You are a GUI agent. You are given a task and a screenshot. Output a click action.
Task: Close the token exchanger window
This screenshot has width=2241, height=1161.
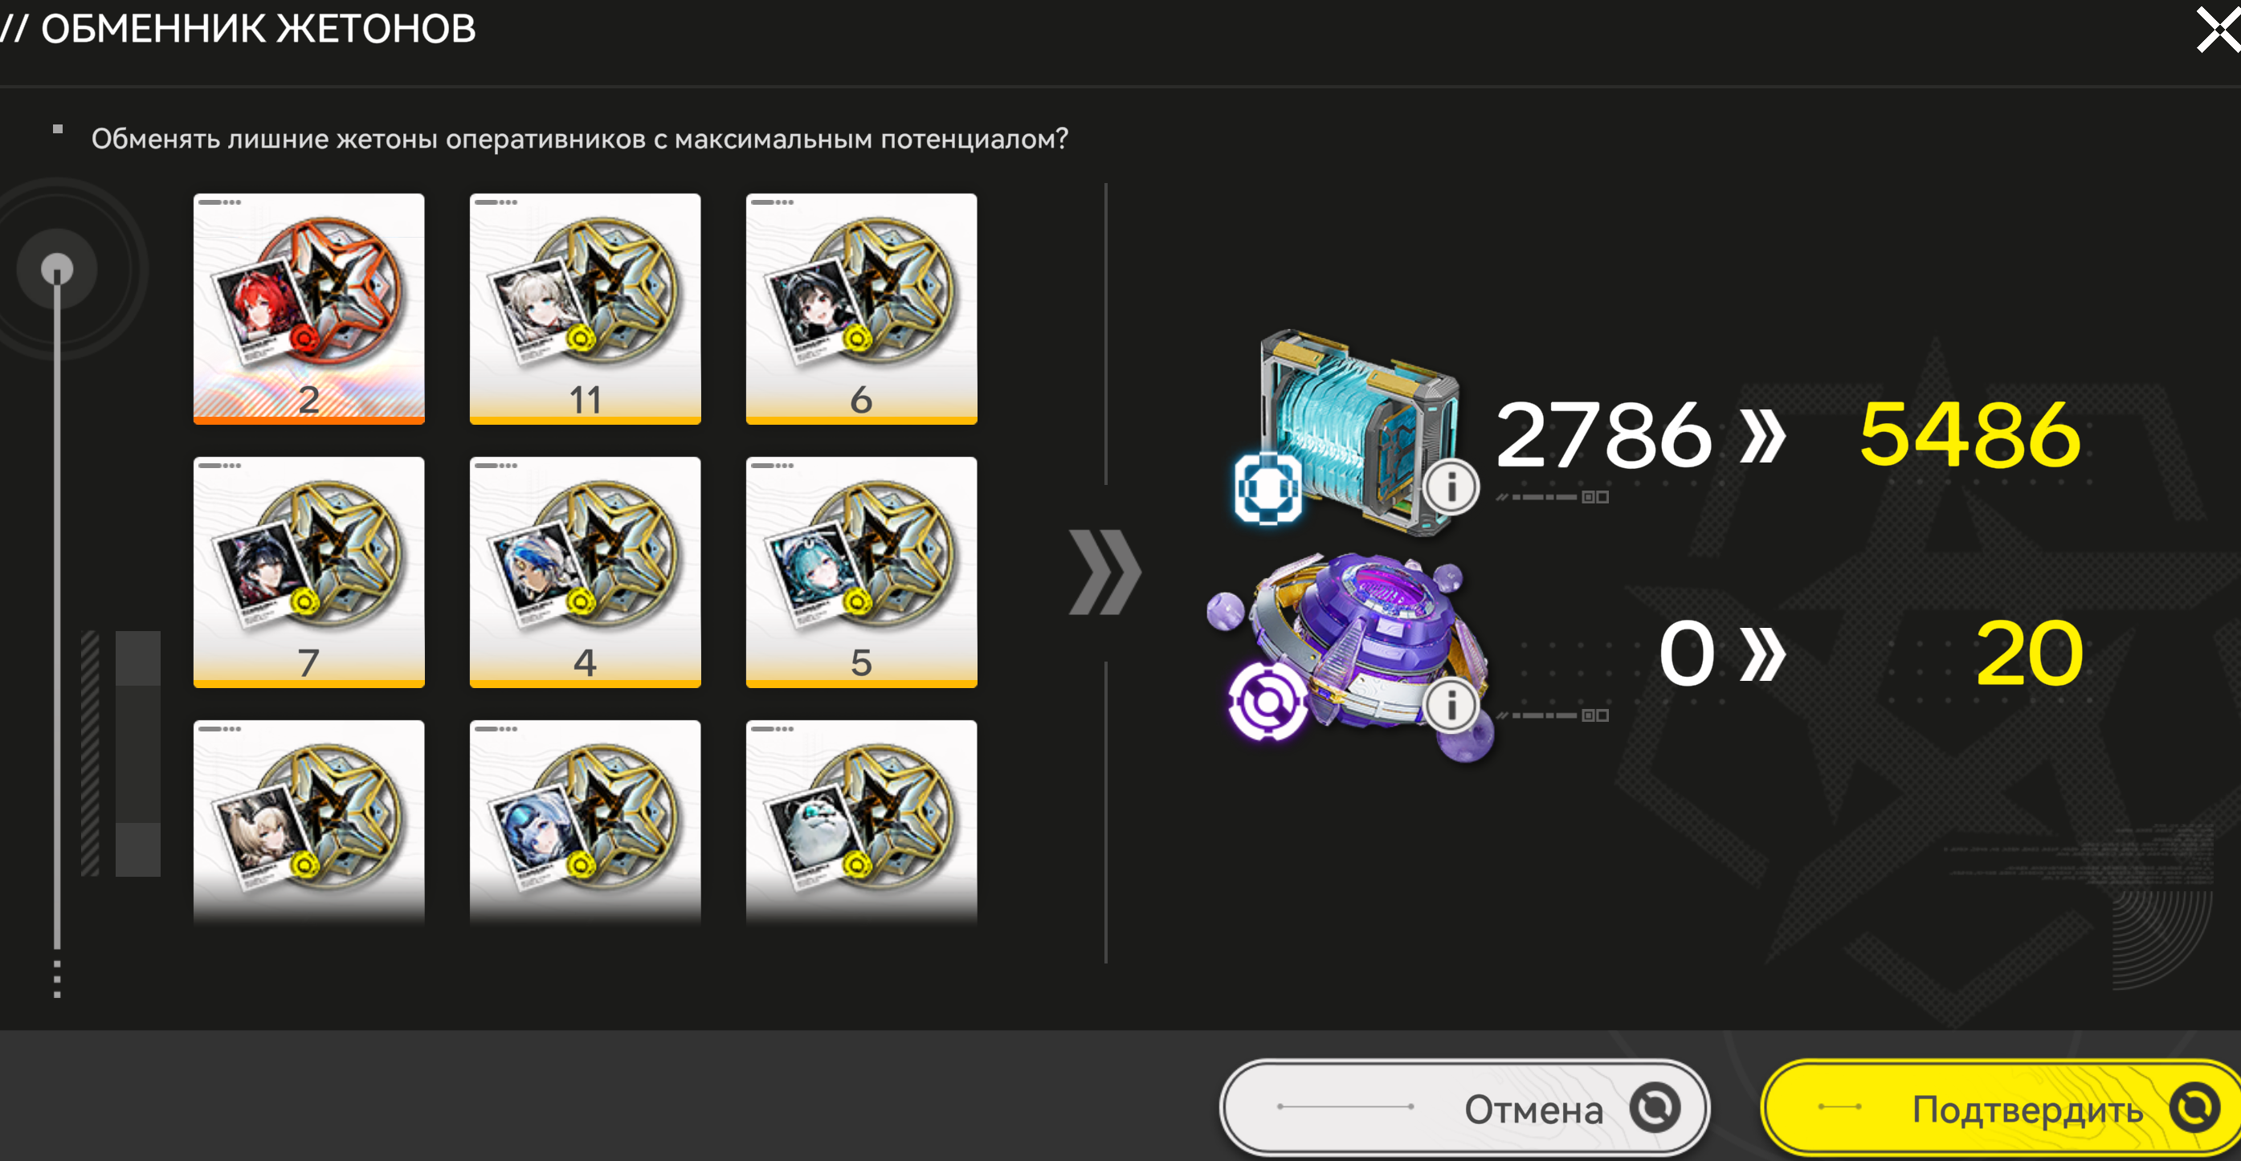[x=2217, y=31]
